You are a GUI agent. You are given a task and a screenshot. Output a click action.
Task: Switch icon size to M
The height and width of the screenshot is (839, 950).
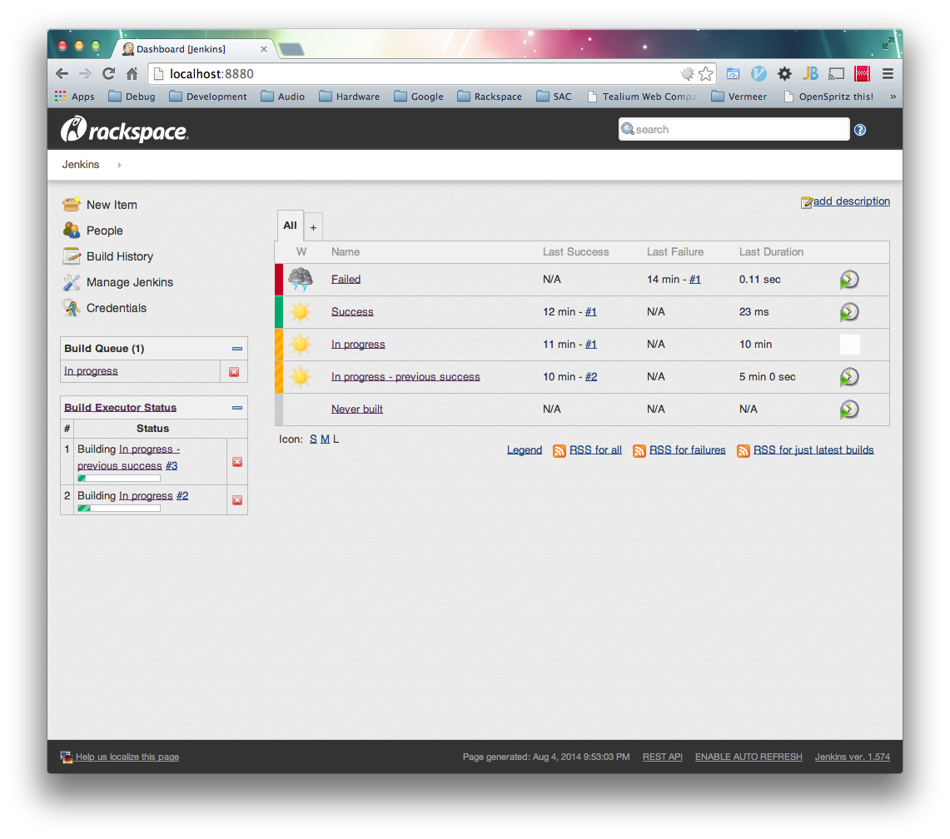pyautogui.click(x=325, y=439)
